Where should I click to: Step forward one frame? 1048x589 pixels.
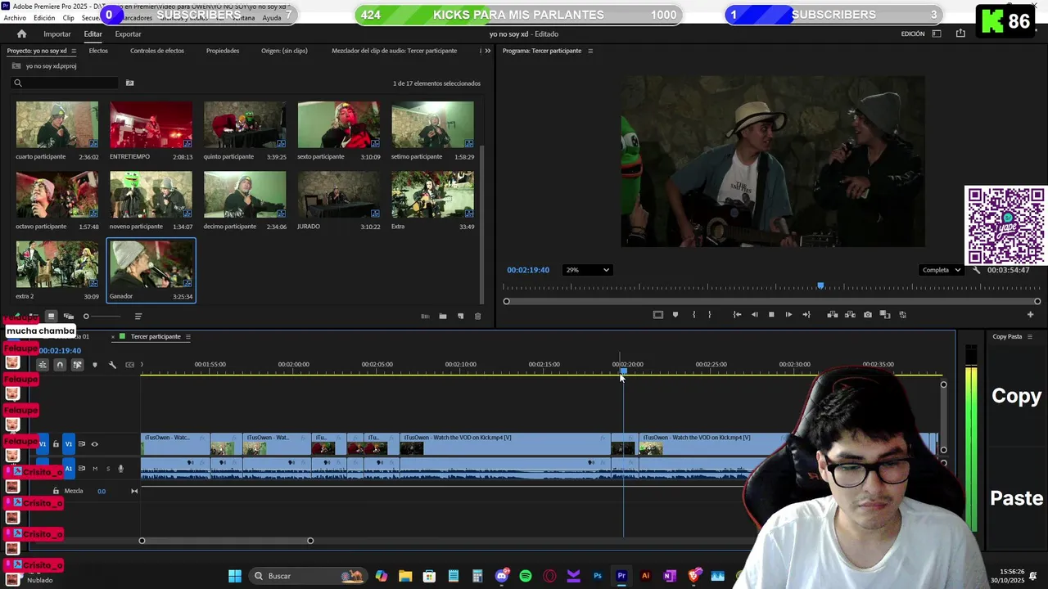(x=788, y=315)
